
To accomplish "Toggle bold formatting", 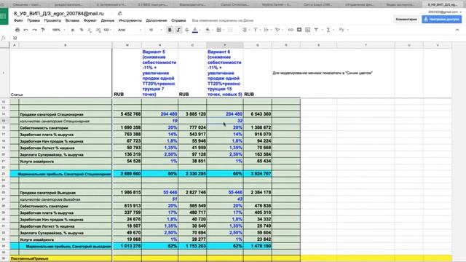I will pyautogui.click(x=170, y=30).
